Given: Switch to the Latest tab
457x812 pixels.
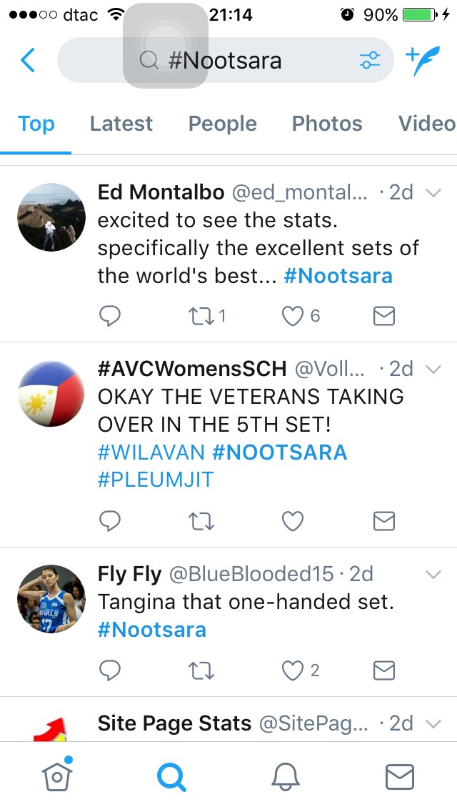Looking at the screenshot, I should pos(121,124).
